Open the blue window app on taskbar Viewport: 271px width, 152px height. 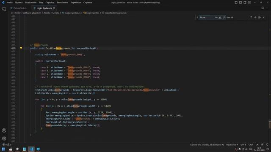coord(25,149)
